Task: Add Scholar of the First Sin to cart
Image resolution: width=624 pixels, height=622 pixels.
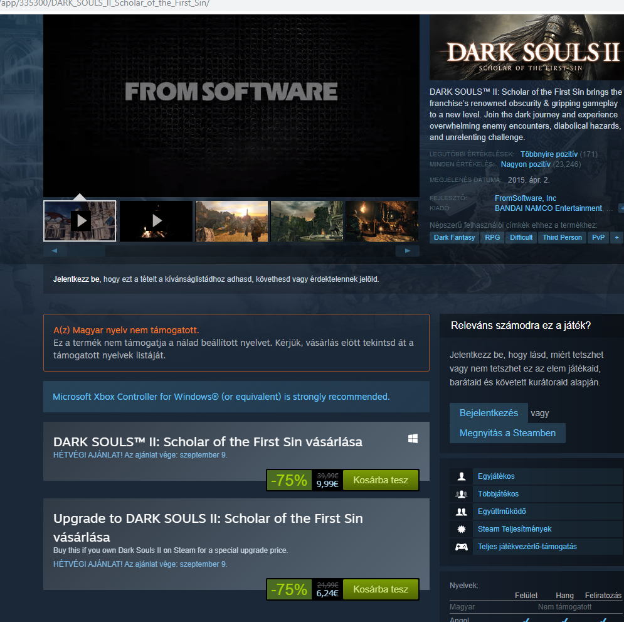Action: (x=381, y=480)
